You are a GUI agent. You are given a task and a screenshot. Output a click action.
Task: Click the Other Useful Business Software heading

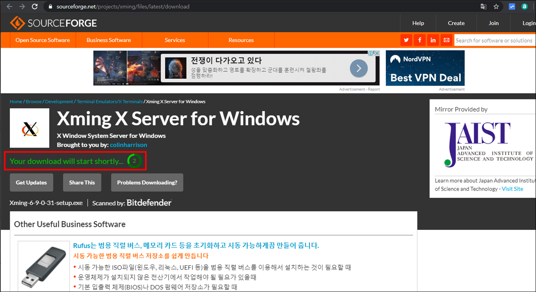[x=70, y=225]
